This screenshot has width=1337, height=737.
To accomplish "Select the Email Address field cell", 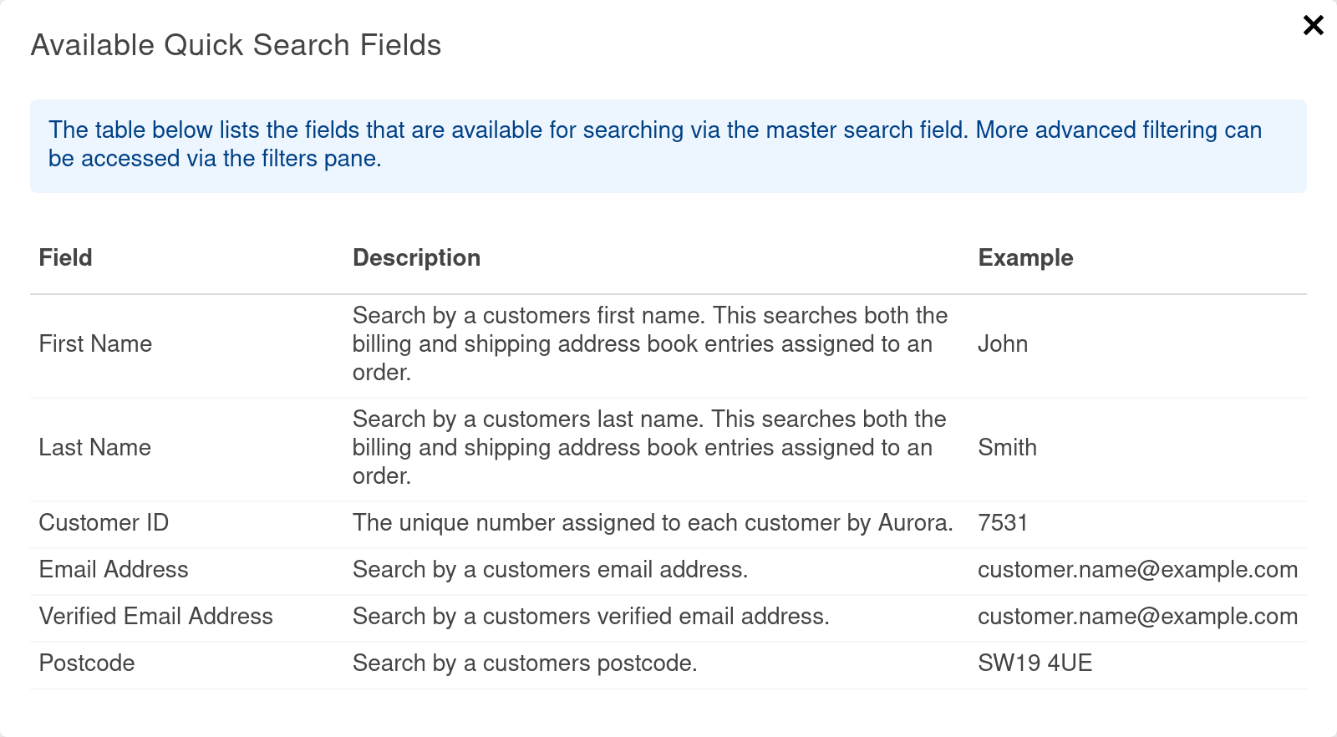I will pos(114,570).
